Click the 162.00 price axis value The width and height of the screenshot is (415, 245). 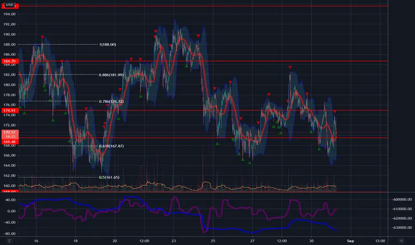click(9, 176)
